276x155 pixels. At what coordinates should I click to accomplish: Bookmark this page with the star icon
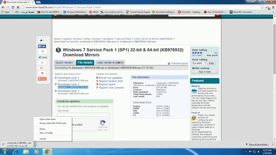[262, 7]
